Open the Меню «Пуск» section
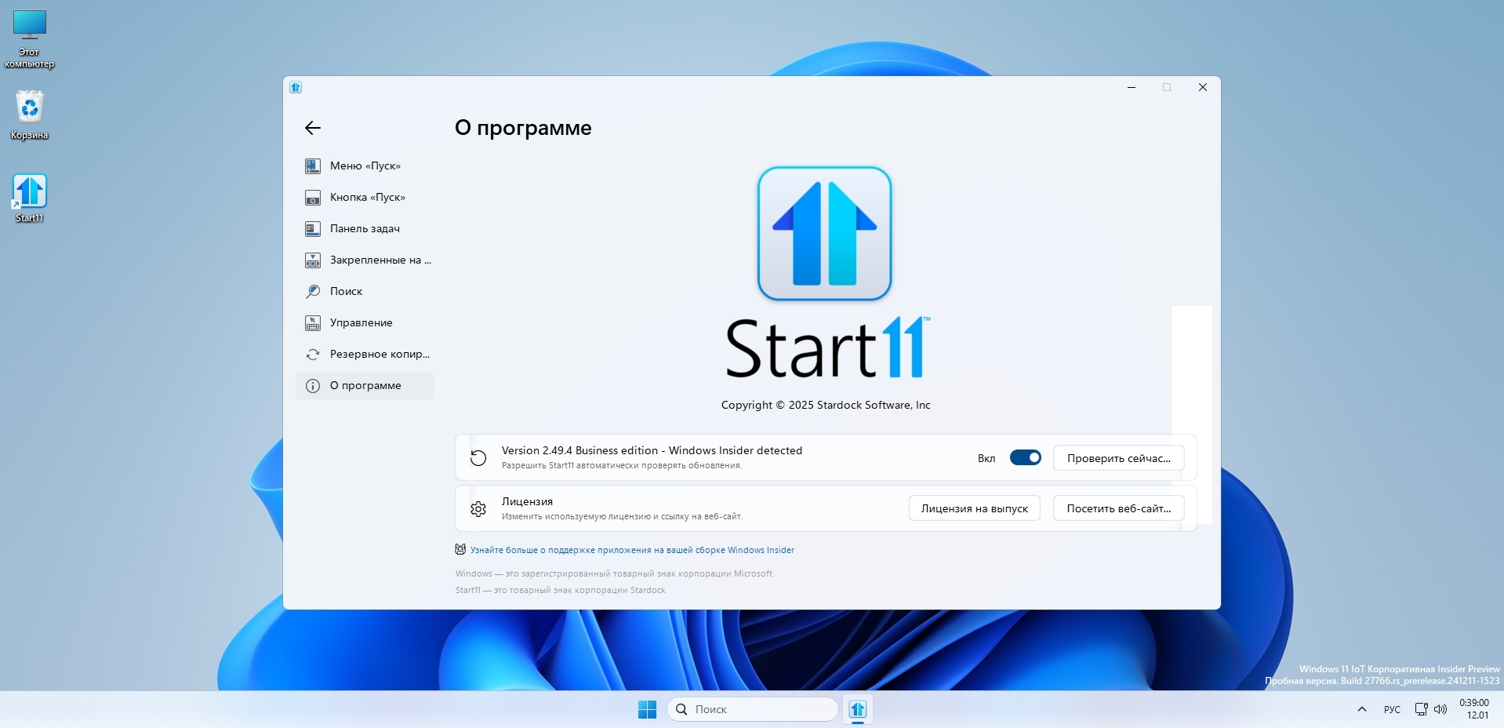 pos(365,166)
